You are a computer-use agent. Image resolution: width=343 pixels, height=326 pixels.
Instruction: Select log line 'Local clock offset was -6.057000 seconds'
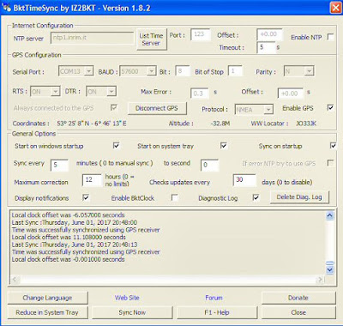pyautogui.click(x=68, y=214)
